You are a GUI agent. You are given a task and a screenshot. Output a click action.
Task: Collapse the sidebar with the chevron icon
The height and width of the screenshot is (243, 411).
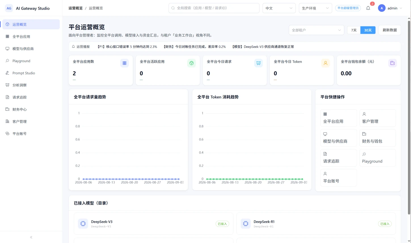[x=31, y=237]
